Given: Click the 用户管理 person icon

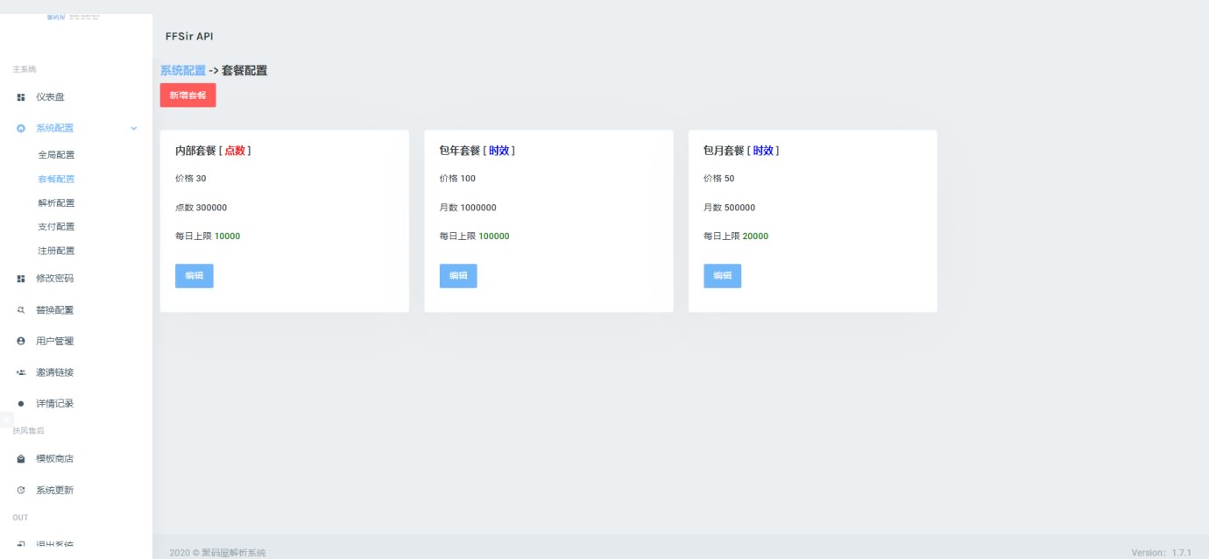Looking at the screenshot, I should coord(21,341).
